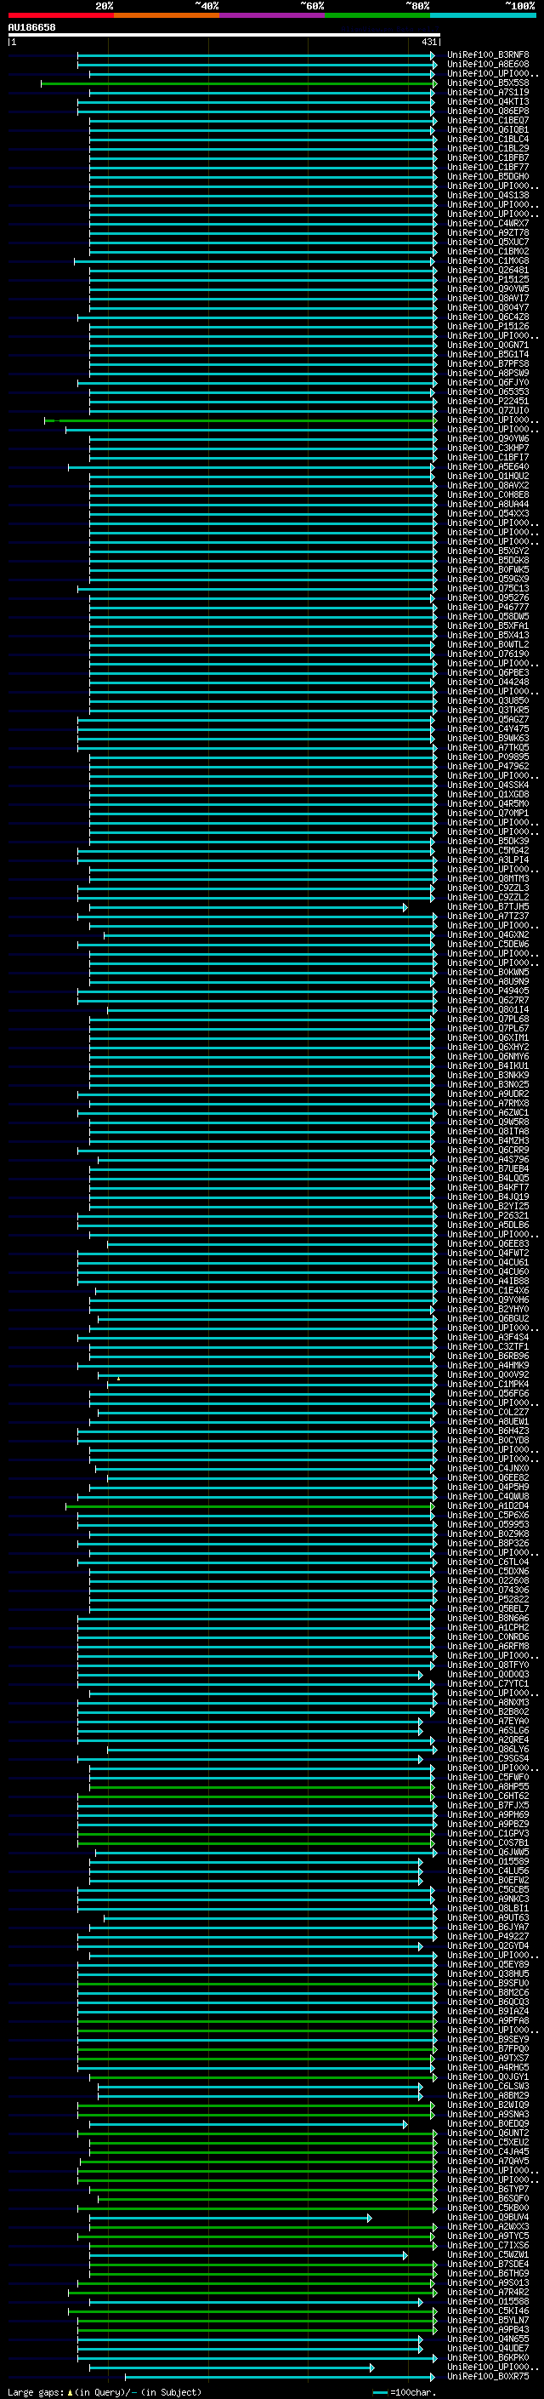Select the label UniRef100_B5DGH0
Screen dimensions: 544x2399
pos(487,176)
